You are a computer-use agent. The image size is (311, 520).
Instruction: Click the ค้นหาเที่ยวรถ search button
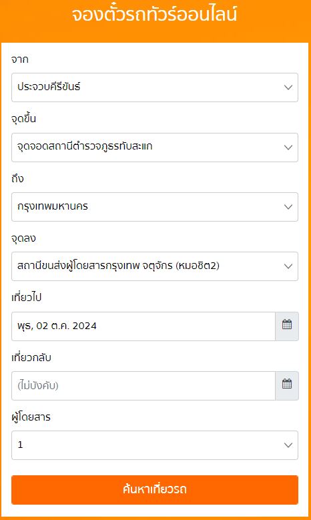tap(155, 490)
